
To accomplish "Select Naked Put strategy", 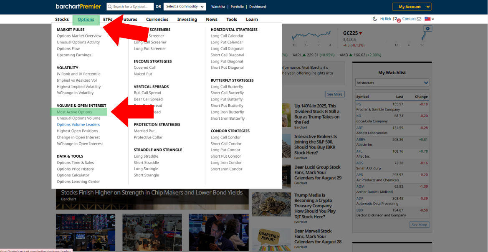I will 143,74.
